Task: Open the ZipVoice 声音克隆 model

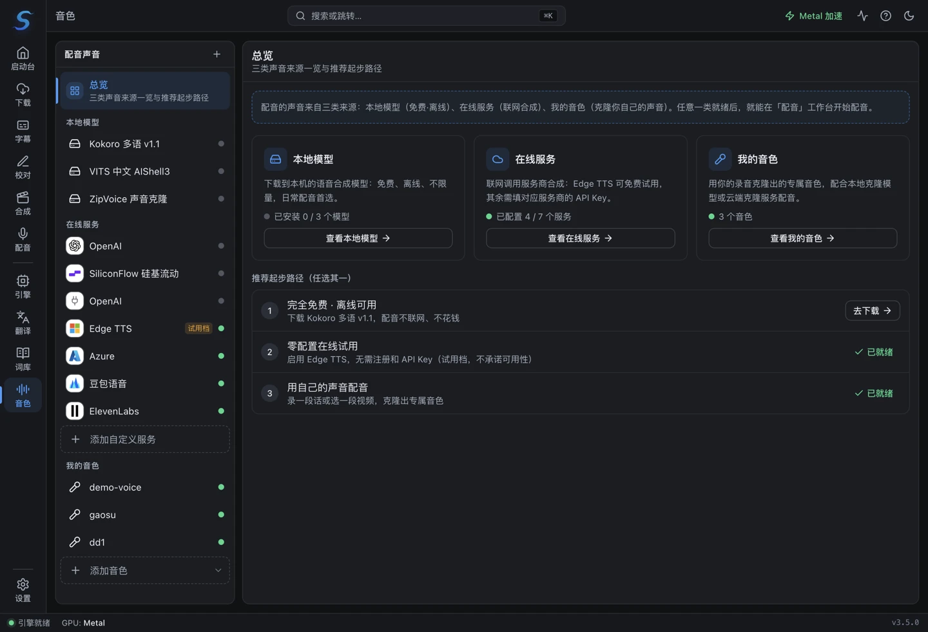Action: 145,199
